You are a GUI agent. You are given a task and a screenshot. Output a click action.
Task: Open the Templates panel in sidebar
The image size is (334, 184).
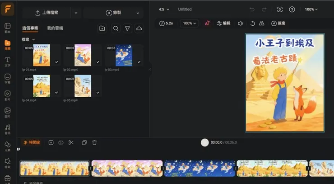[x=8, y=28]
